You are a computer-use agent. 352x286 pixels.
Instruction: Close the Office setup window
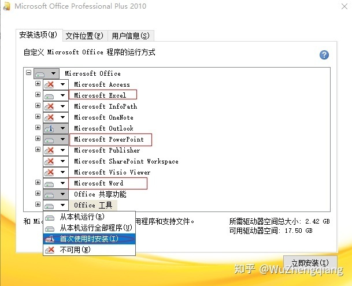344,6
